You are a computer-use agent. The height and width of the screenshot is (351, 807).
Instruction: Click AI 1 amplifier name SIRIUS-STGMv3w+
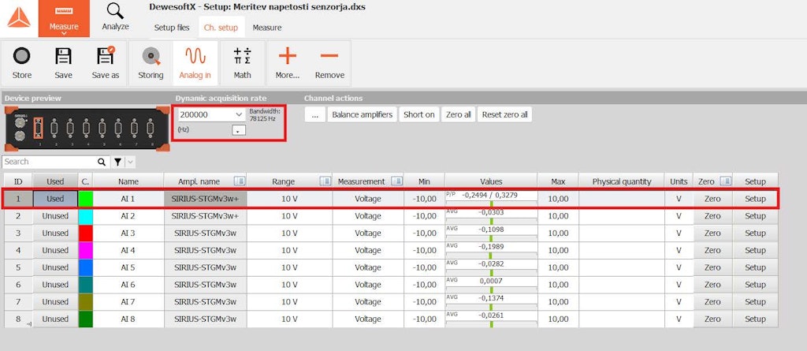(206, 199)
